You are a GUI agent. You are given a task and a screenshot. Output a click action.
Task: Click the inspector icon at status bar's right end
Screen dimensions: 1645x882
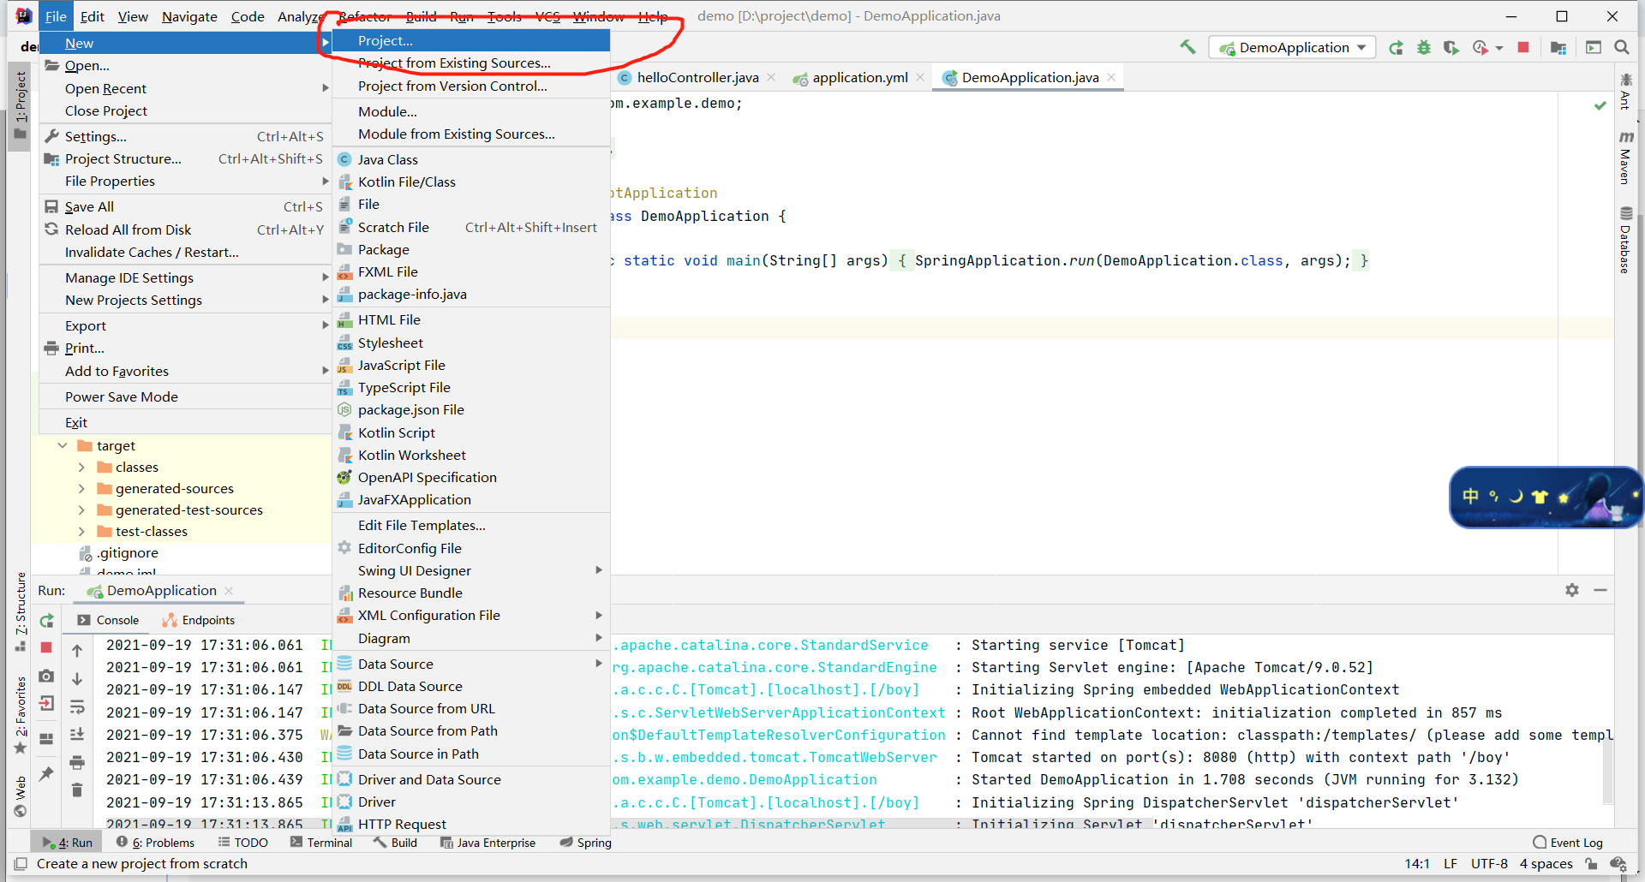[1618, 864]
